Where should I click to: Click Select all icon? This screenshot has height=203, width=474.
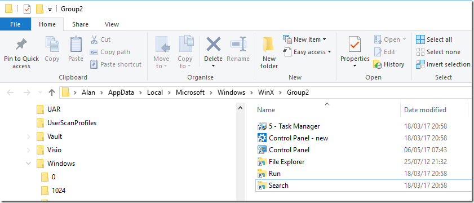420,39
